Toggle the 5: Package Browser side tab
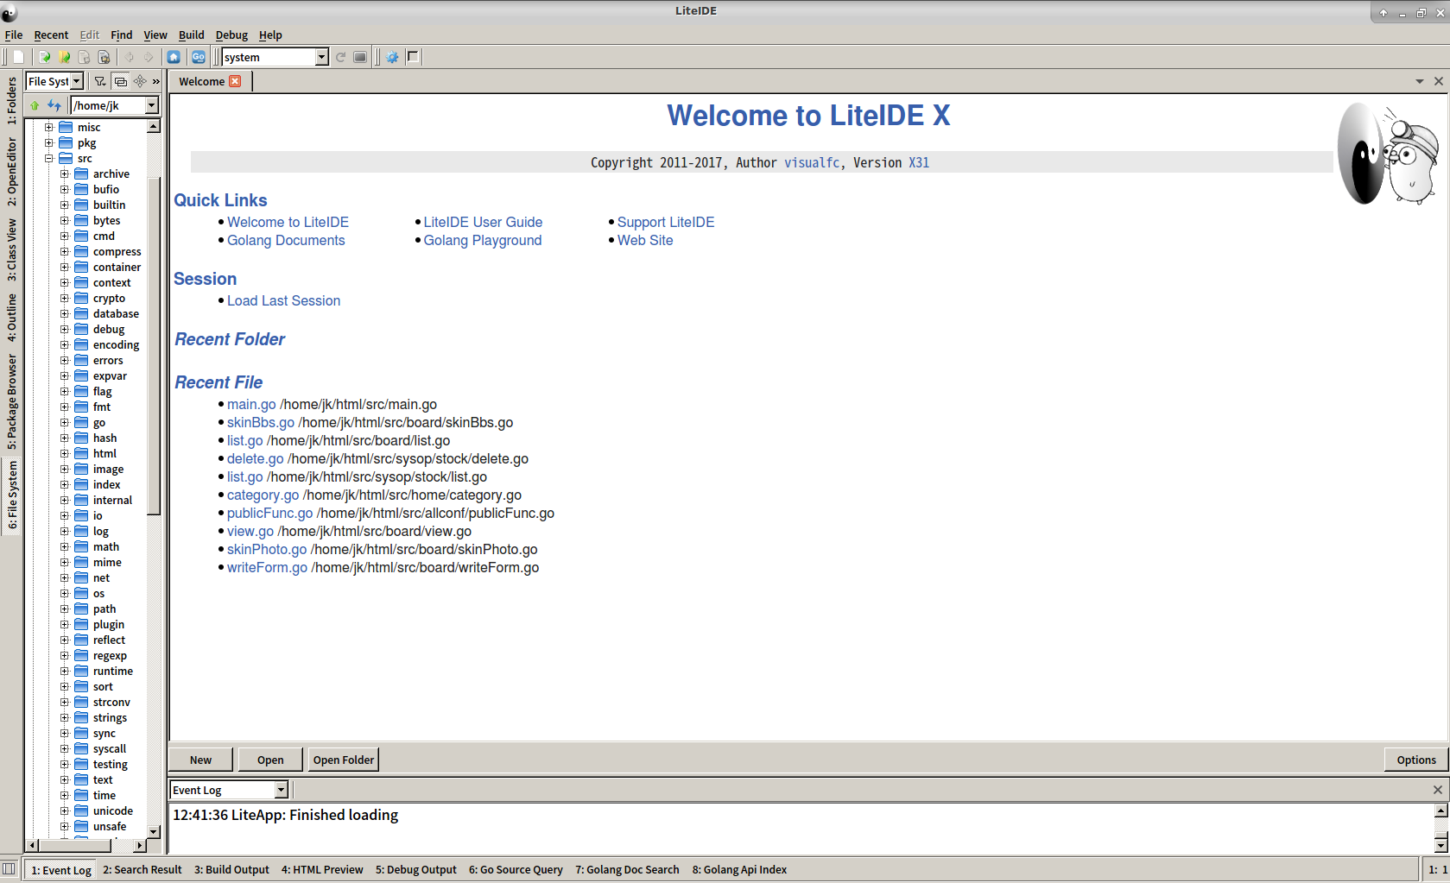This screenshot has width=1450, height=883. pyautogui.click(x=12, y=401)
